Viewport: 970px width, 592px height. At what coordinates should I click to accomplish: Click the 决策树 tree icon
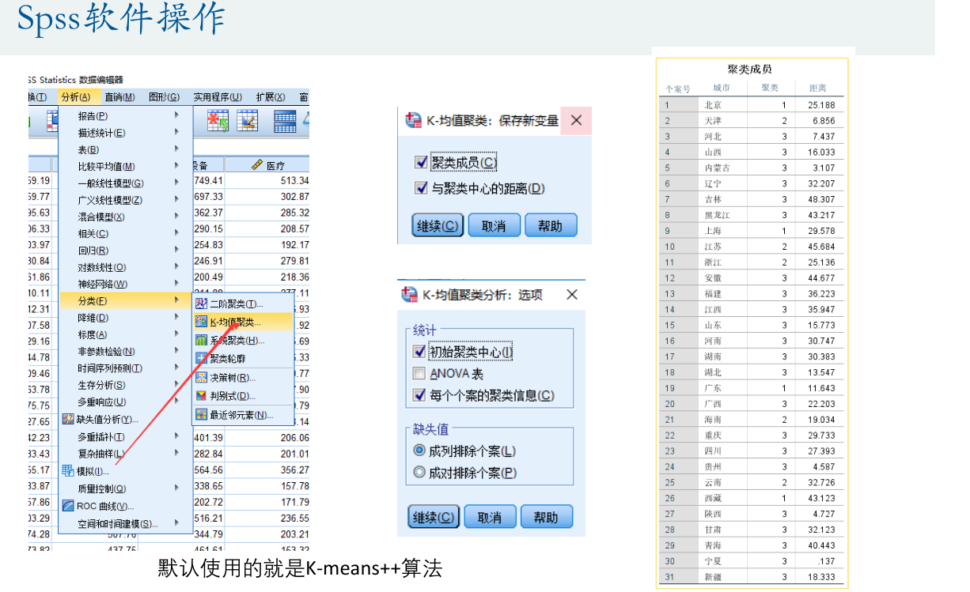click(x=201, y=378)
